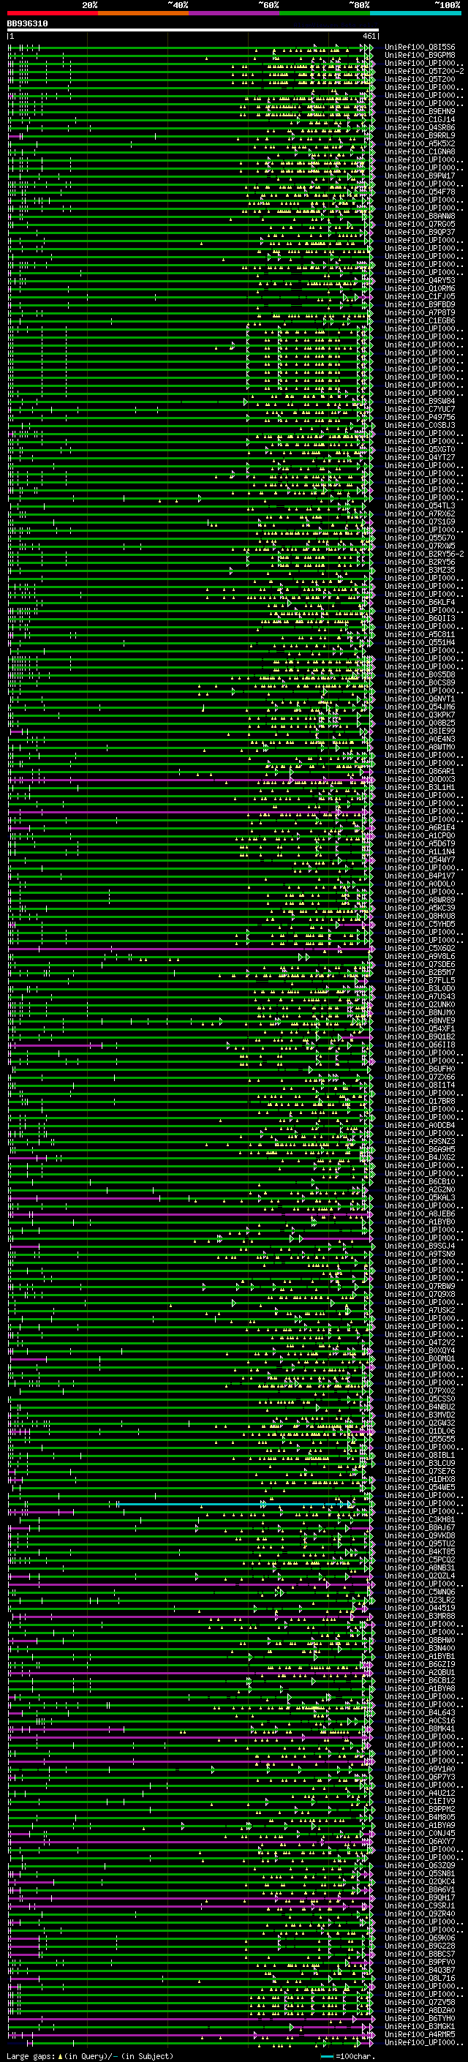
Task: Select hit label UniRef100_B9PW17
Action: pos(420,176)
